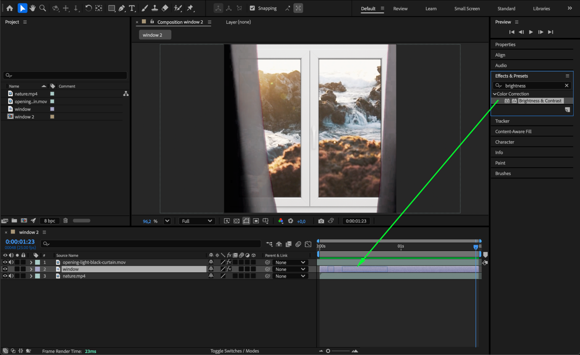
Task: Select the Type tool
Action: (x=132, y=8)
